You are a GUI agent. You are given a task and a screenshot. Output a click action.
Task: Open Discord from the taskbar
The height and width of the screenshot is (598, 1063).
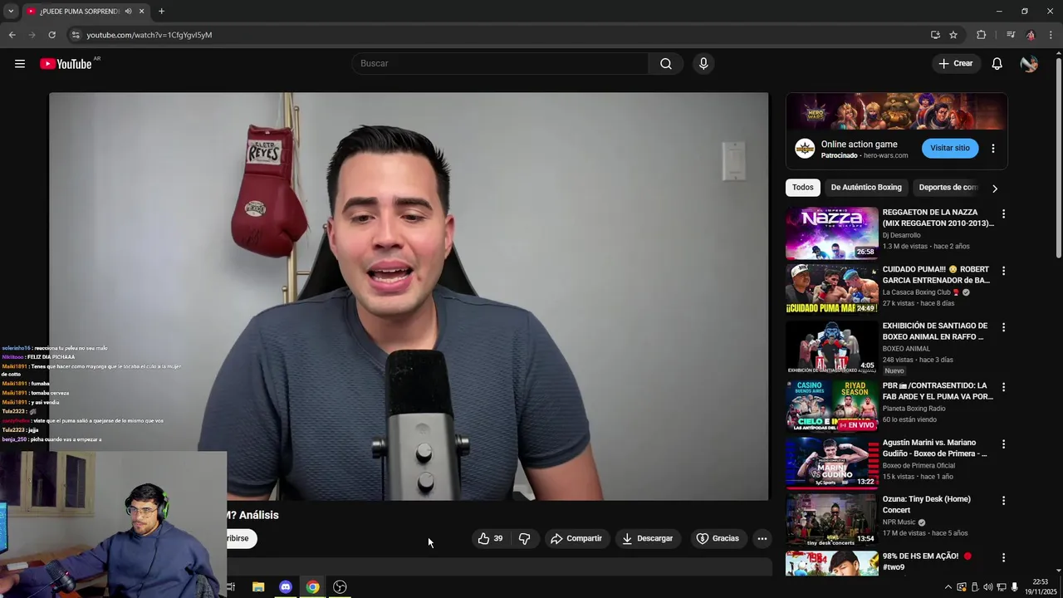(286, 587)
